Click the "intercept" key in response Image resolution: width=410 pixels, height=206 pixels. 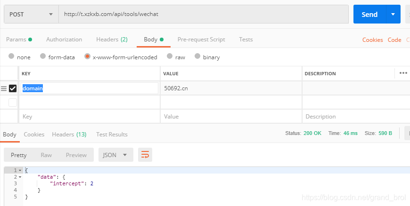(x=67, y=183)
